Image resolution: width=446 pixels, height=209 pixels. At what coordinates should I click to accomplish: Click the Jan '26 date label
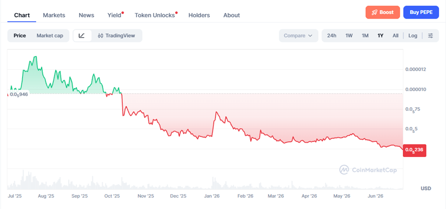pyautogui.click(x=212, y=196)
